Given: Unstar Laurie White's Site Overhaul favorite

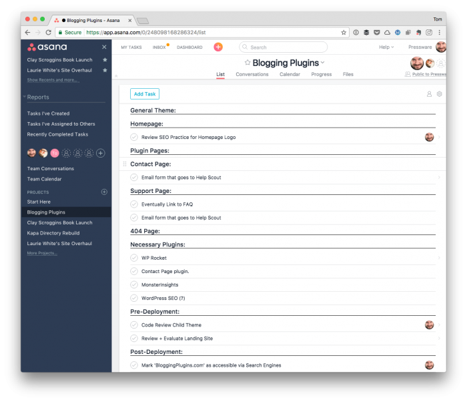Looking at the screenshot, I should [105, 70].
